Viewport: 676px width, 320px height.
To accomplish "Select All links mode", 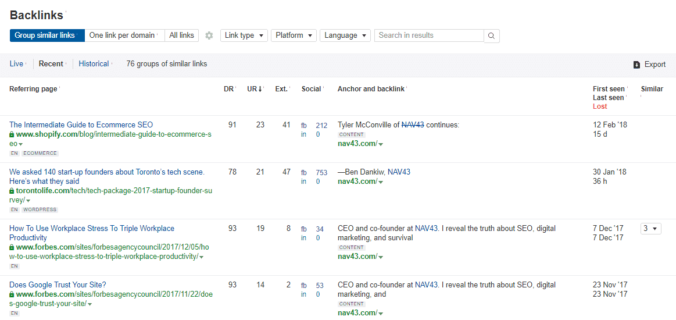I will (181, 35).
